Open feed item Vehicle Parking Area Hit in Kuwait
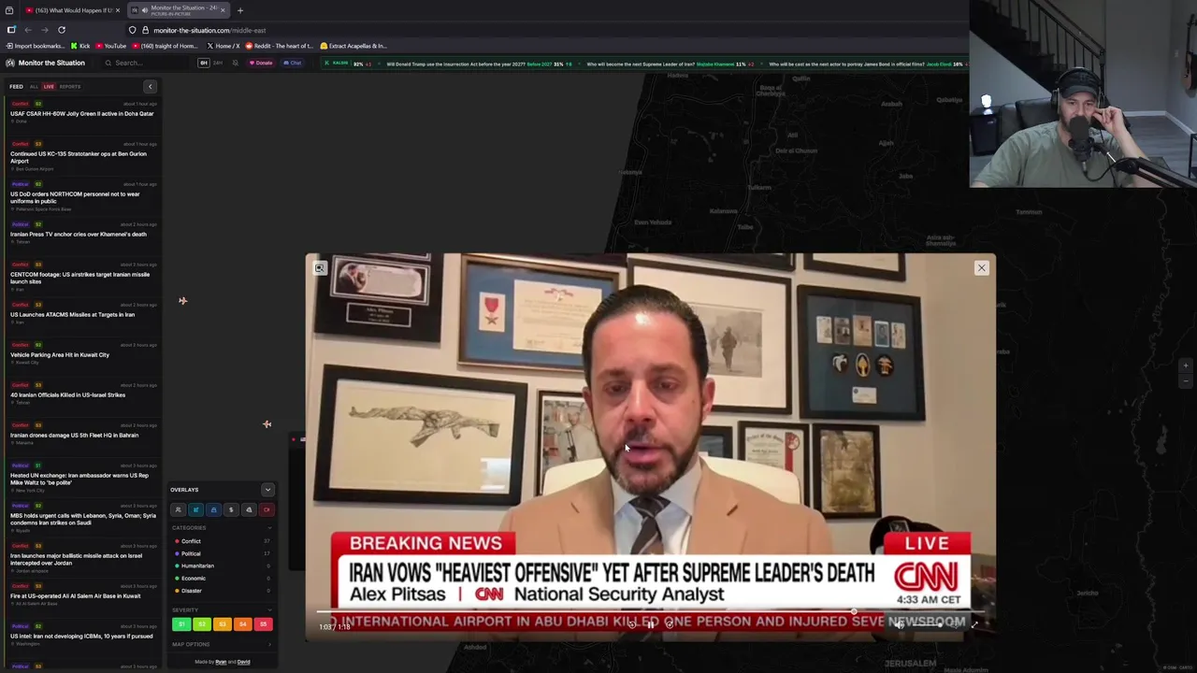 pyautogui.click(x=81, y=353)
